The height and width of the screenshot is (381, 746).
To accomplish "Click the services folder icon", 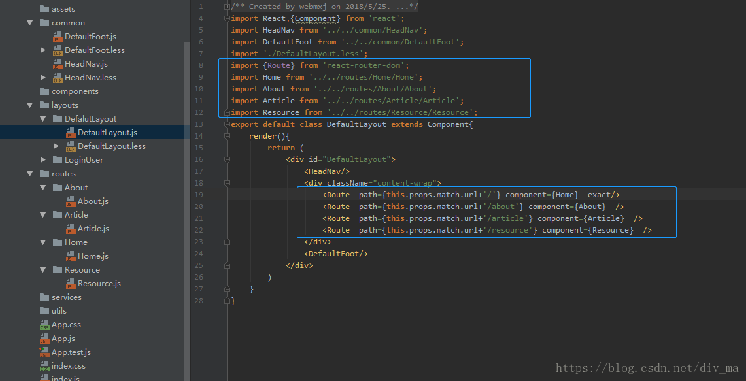I will [44, 297].
